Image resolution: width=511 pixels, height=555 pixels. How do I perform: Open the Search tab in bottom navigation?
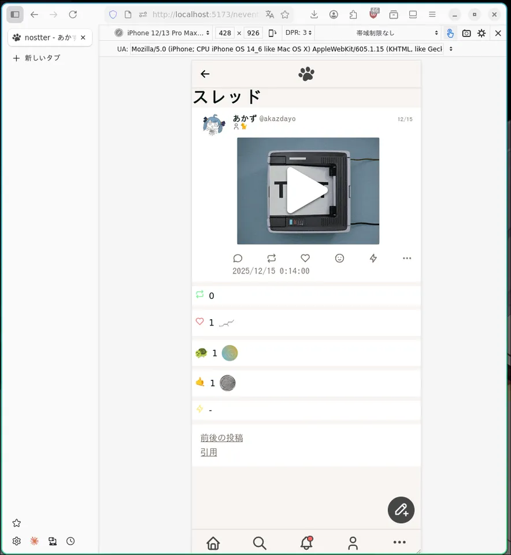[260, 543]
